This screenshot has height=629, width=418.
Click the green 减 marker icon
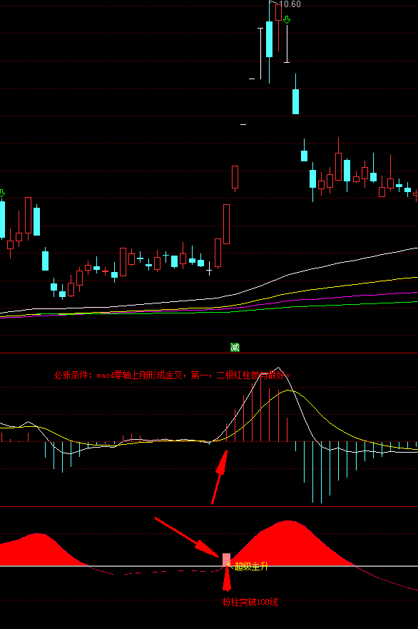coord(235,348)
